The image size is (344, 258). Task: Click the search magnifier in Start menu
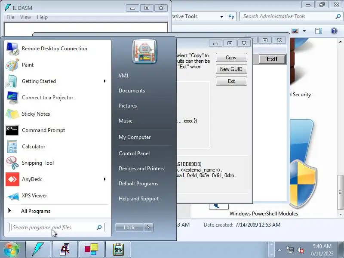click(x=99, y=227)
